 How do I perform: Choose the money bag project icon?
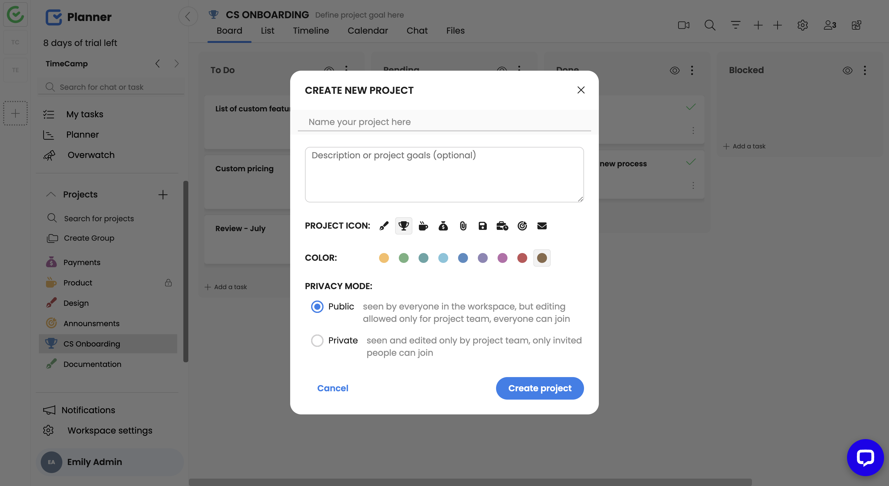[x=443, y=226]
